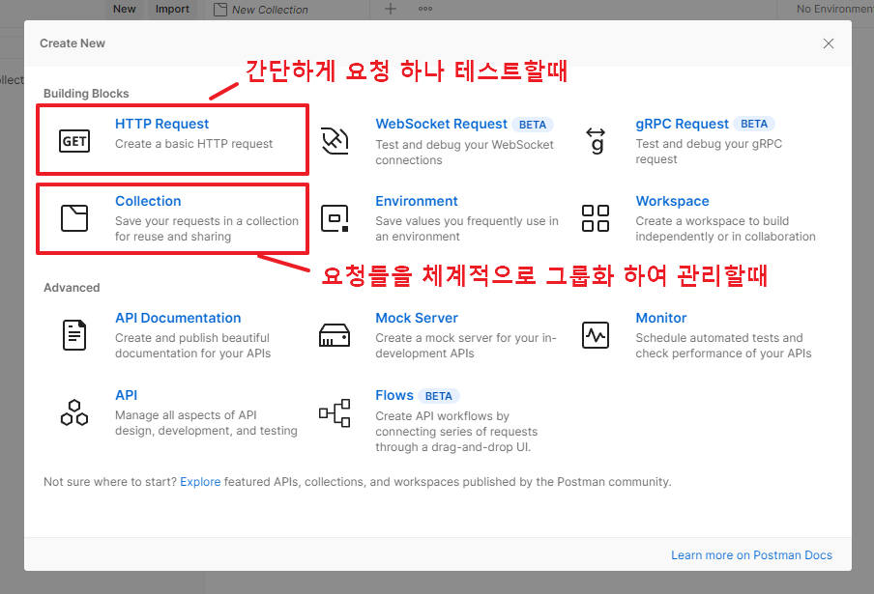Click the Monitor pulse icon
Image resolution: width=874 pixels, height=594 pixels.
click(x=596, y=335)
